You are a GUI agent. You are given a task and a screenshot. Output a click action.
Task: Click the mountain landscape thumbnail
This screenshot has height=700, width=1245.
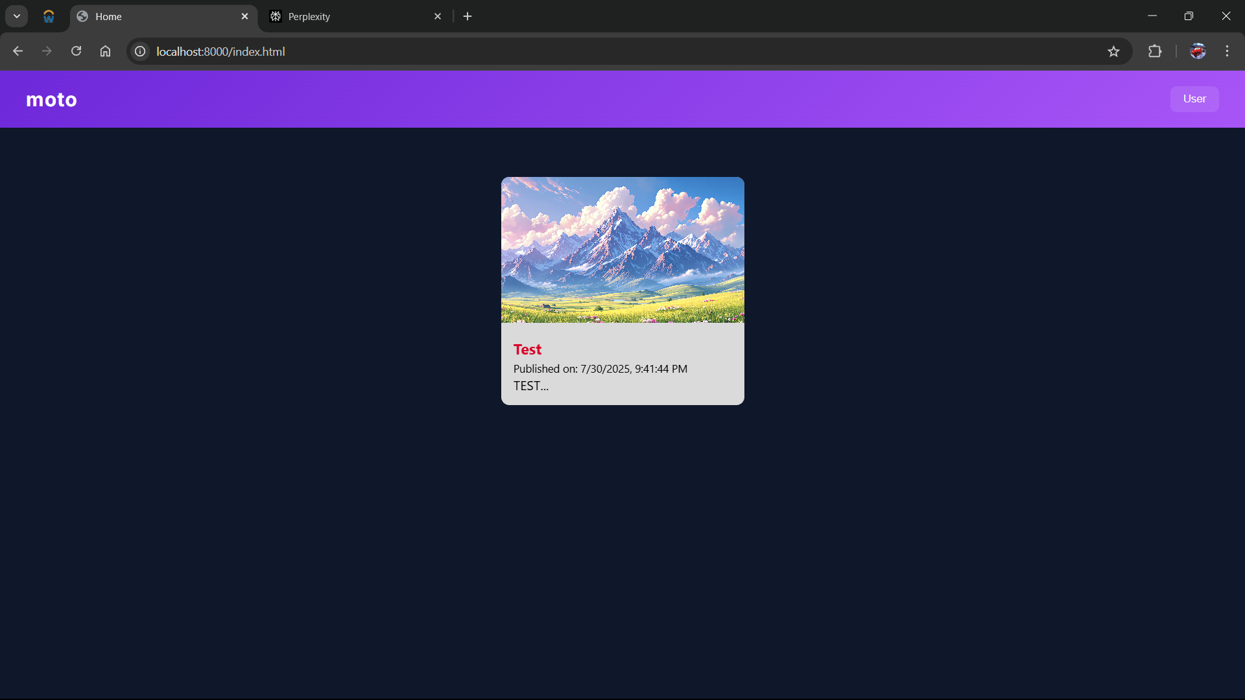pos(622,250)
